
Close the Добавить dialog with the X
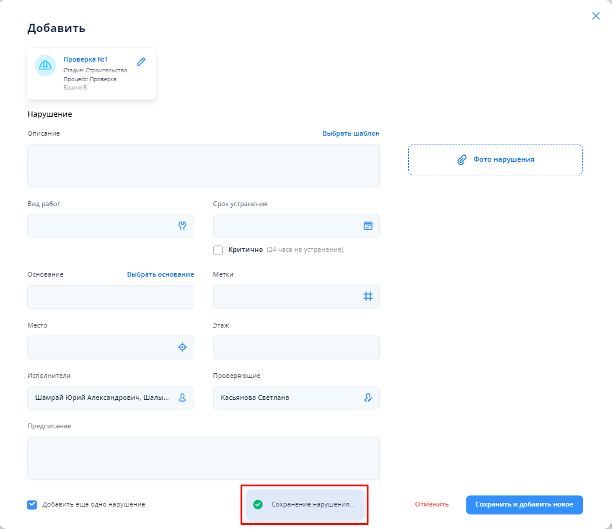pos(596,16)
